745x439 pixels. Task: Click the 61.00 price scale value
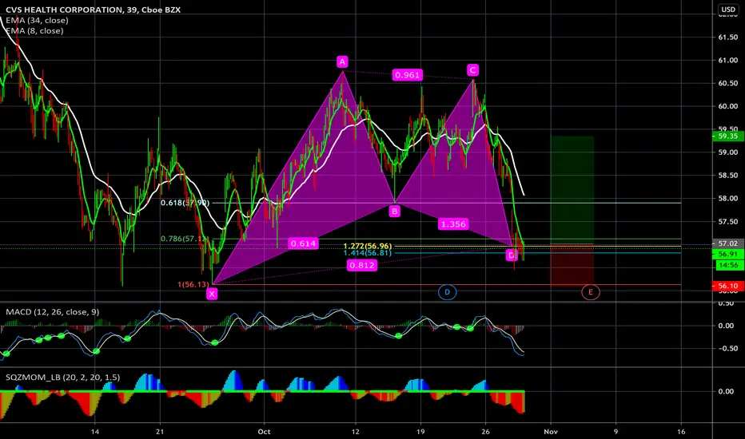point(728,61)
